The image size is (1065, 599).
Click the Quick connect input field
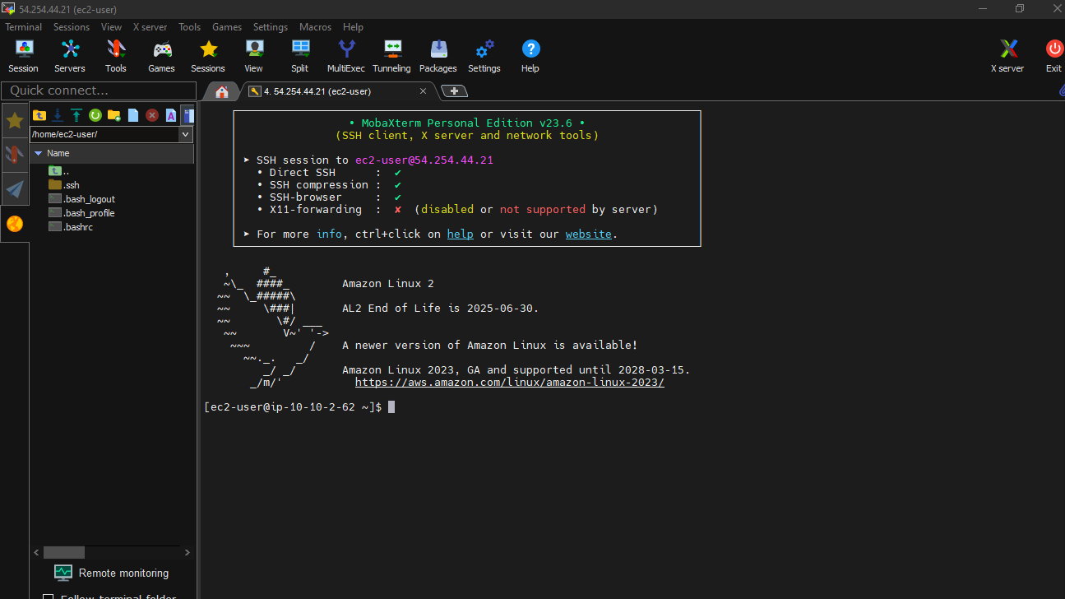(99, 91)
